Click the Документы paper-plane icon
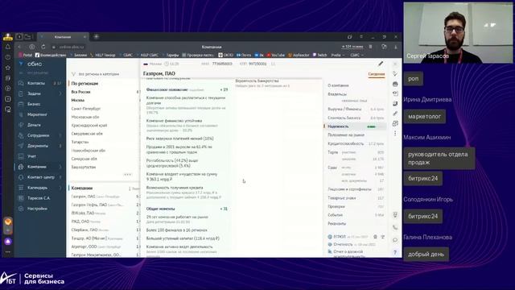The height and width of the screenshot is (290, 515). (21, 146)
